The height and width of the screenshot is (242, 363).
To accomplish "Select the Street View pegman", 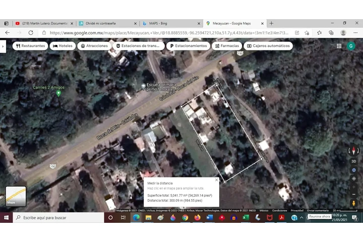I will click(x=353, y=203).
